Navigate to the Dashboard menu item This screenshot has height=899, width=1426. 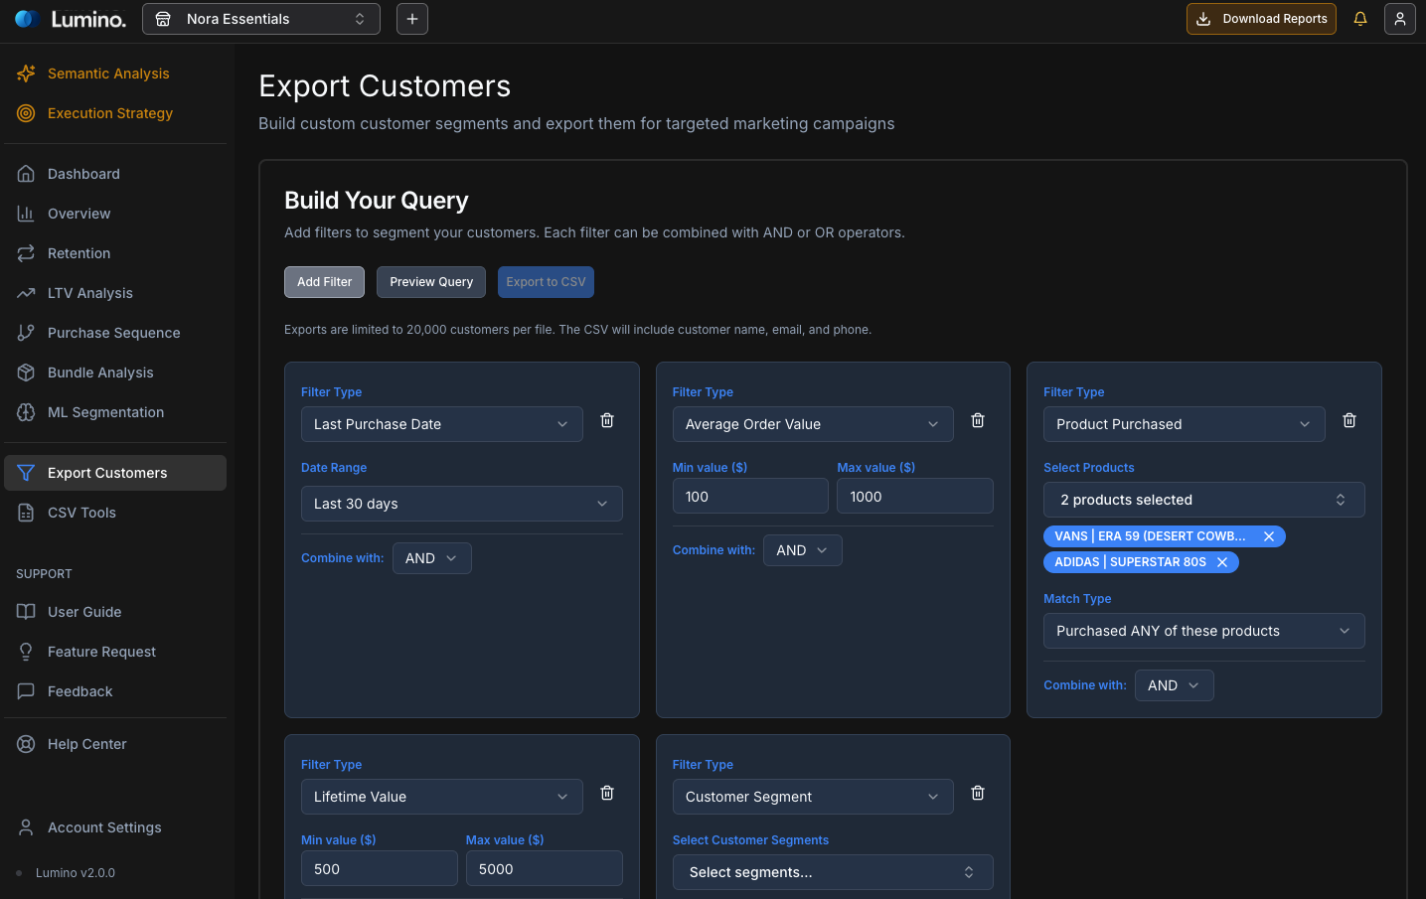[83, 174]
